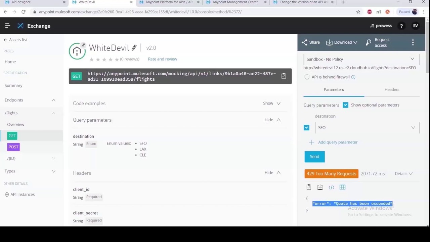Select the POST method in sidebar
The height and width of the screenshot is (242, 430).
pyautogui.click(x=13, y=147)
